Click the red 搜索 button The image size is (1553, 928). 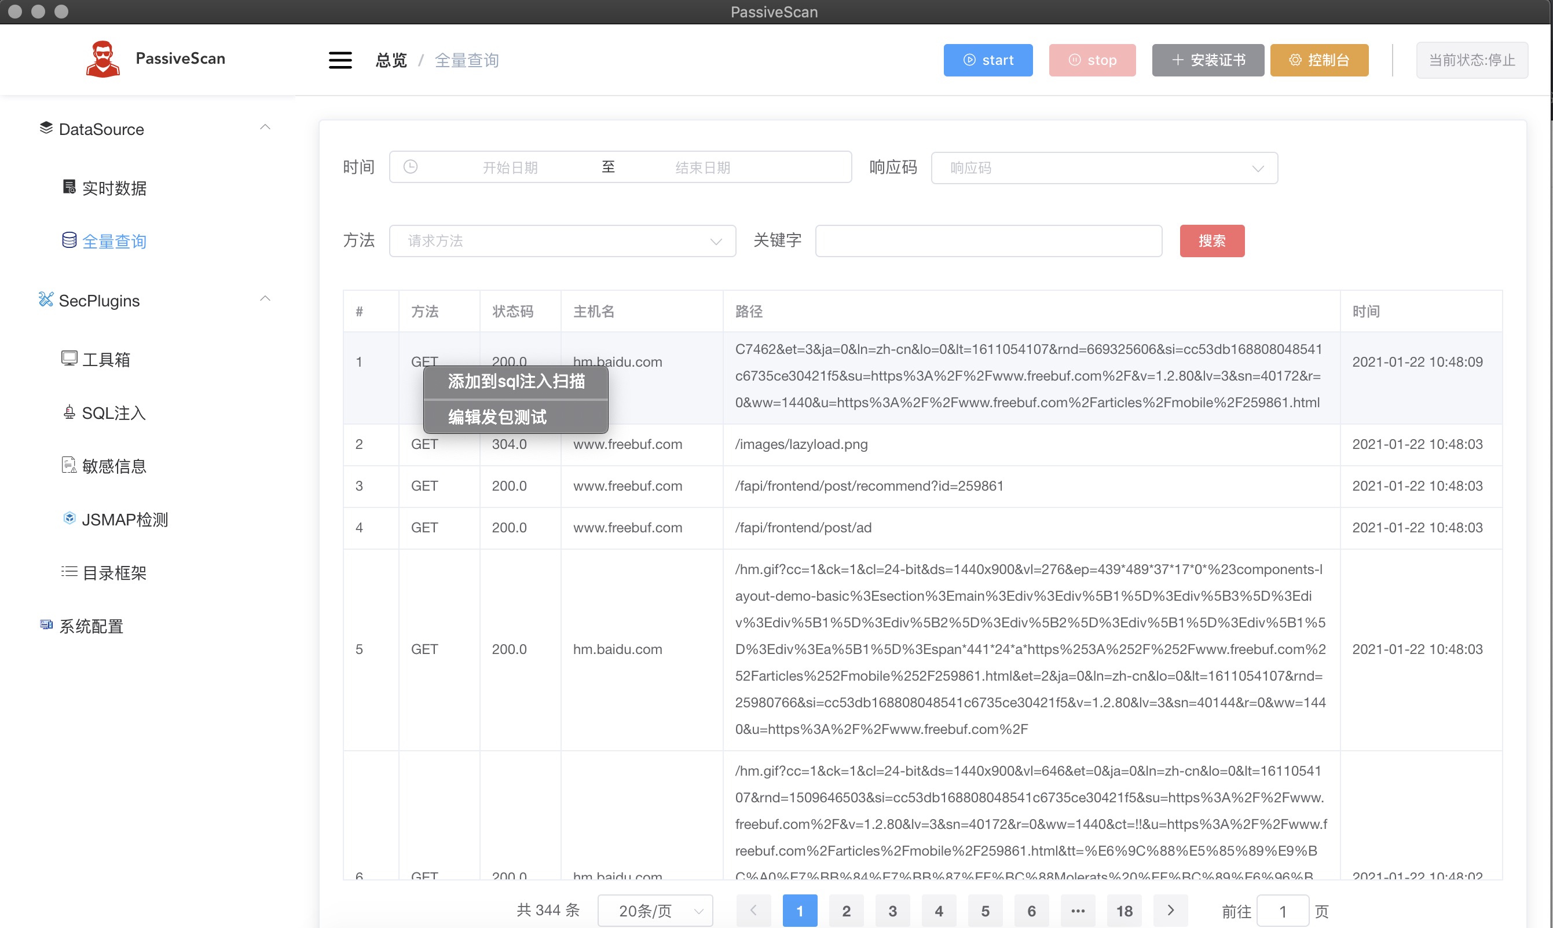point(1211,241)
